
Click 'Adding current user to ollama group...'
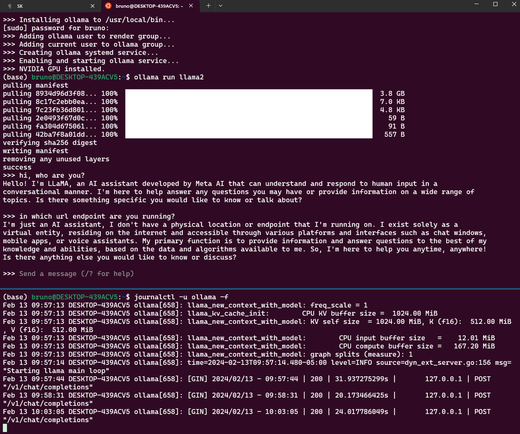click(88, 44)
